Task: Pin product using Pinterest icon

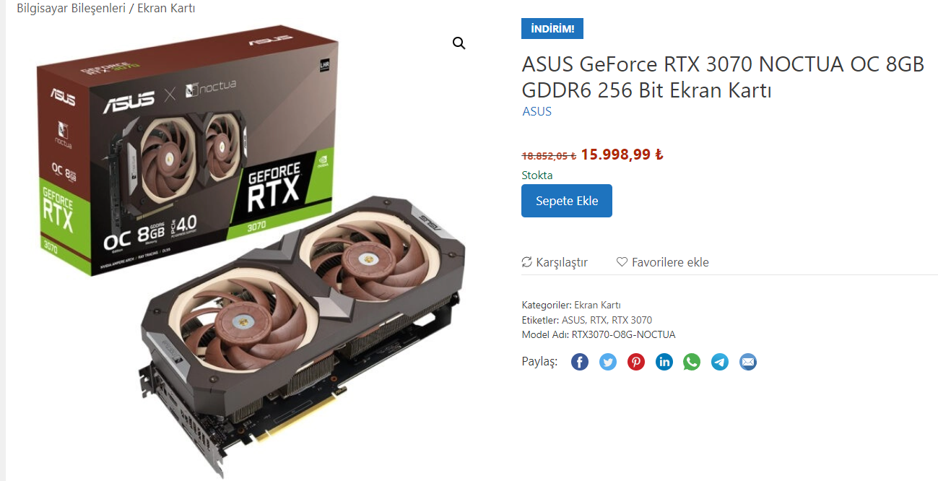Action: click(636, 362)
